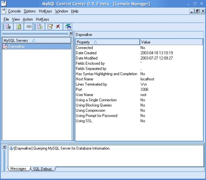
Task: Click the Value column header
Action: [171, 42]
